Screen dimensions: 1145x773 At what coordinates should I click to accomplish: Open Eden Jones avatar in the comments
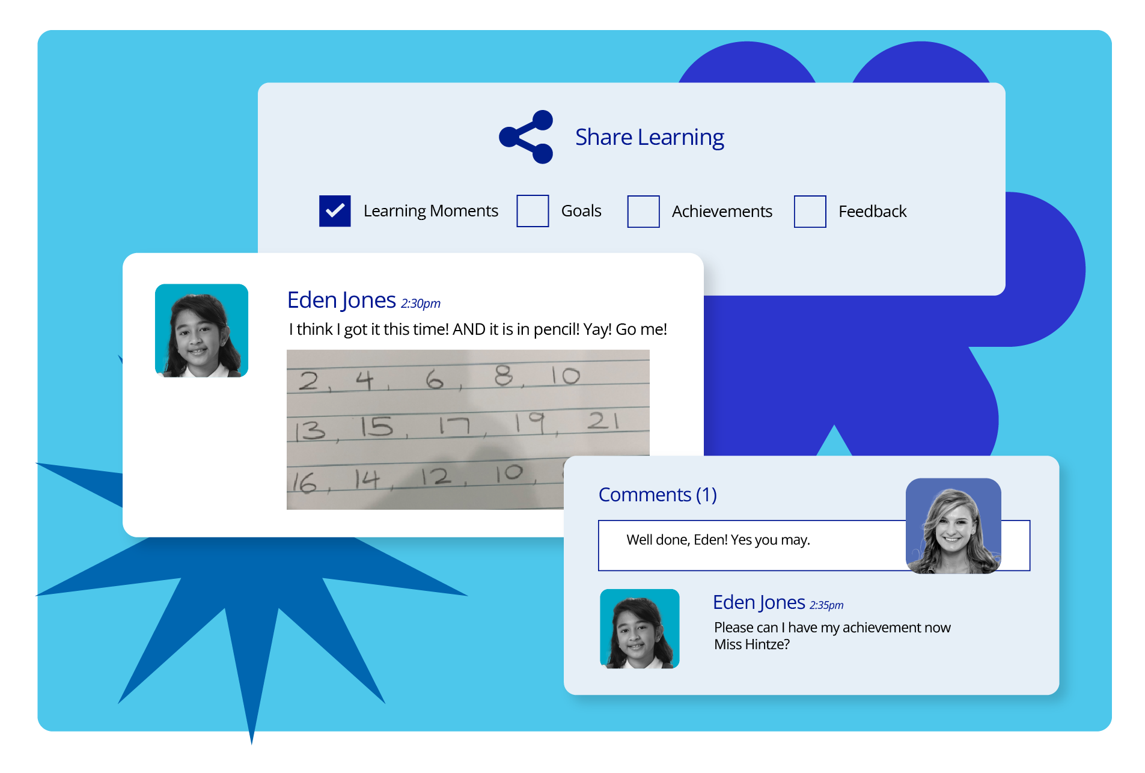640,629
